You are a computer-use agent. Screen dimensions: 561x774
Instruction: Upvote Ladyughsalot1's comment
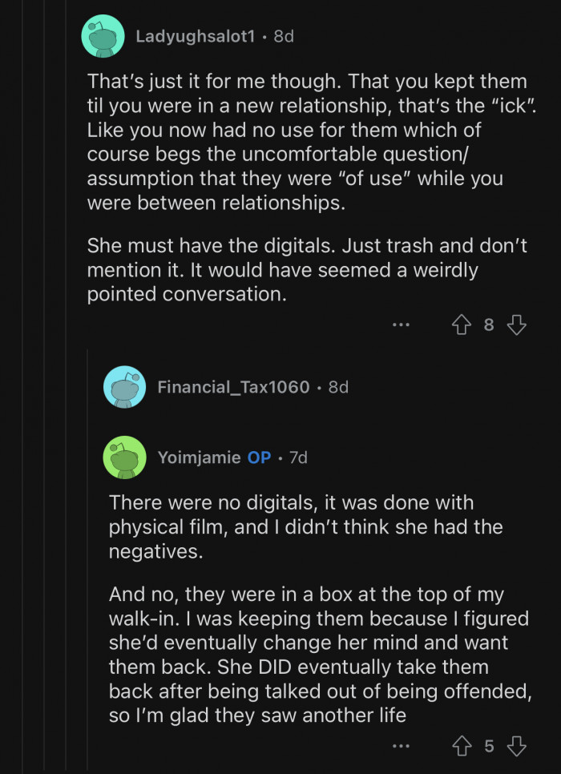pyautogui.click(x=461, y=325)
